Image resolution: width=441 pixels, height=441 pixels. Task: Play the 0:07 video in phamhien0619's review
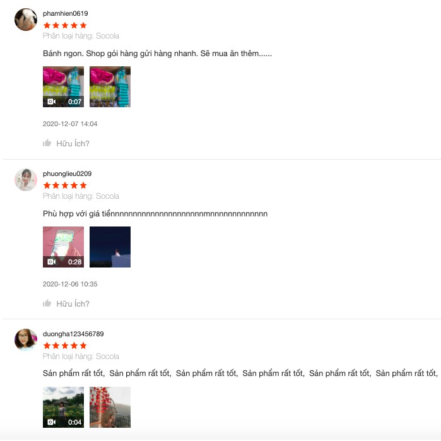pyautogui.click(x=63, y=86)
